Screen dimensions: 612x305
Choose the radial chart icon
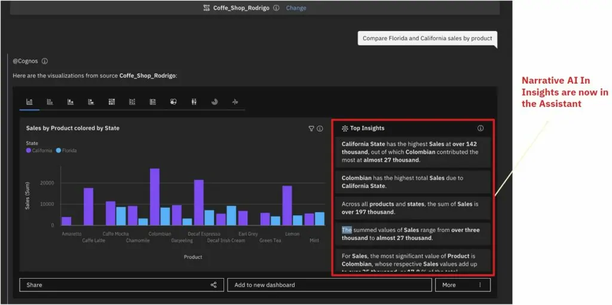215,102
